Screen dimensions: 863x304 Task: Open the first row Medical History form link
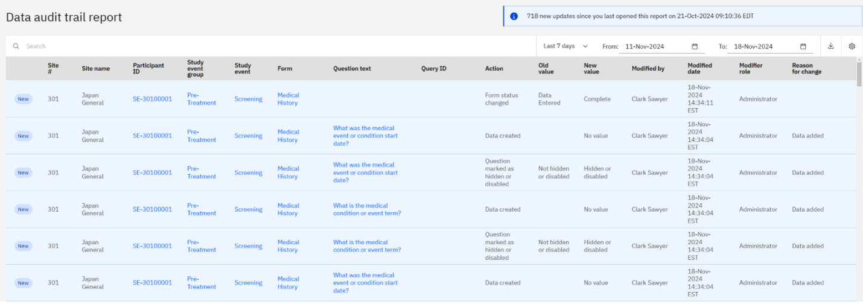coord(288,99)
